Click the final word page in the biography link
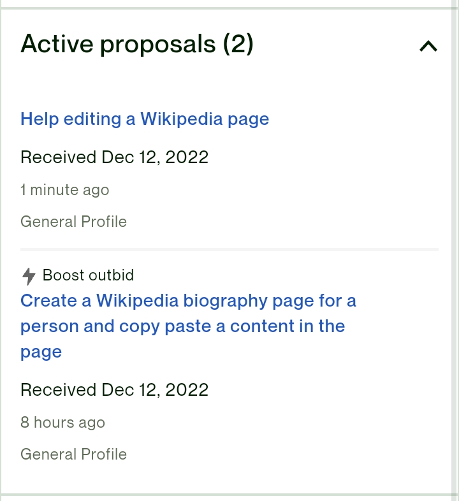The height and width of the screenshot is (501, 459). (x=41, y=352)
